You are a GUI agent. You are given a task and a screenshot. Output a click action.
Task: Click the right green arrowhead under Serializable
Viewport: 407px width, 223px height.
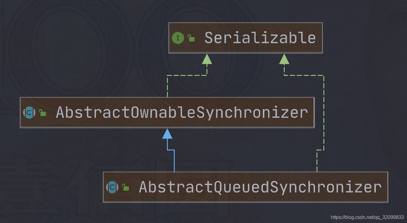pyautogui.click(x=284, y=59)
